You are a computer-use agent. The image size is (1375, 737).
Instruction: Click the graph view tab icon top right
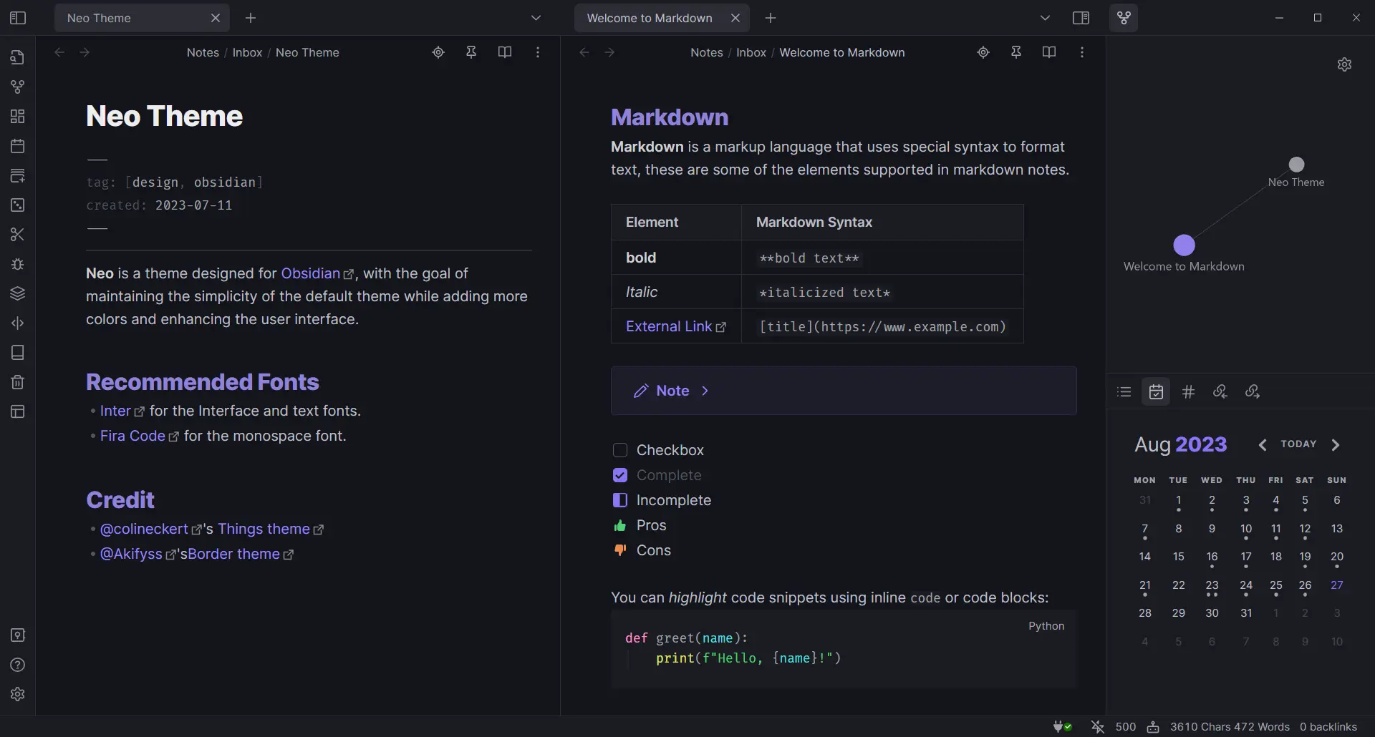(1124, 18)
